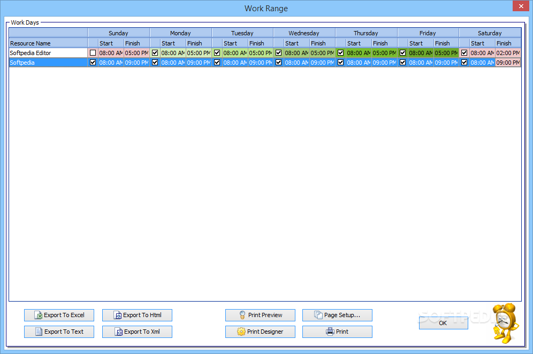Click the Start header under Friday
Screen dimensions: 533x354
click(x=421, y=43)
